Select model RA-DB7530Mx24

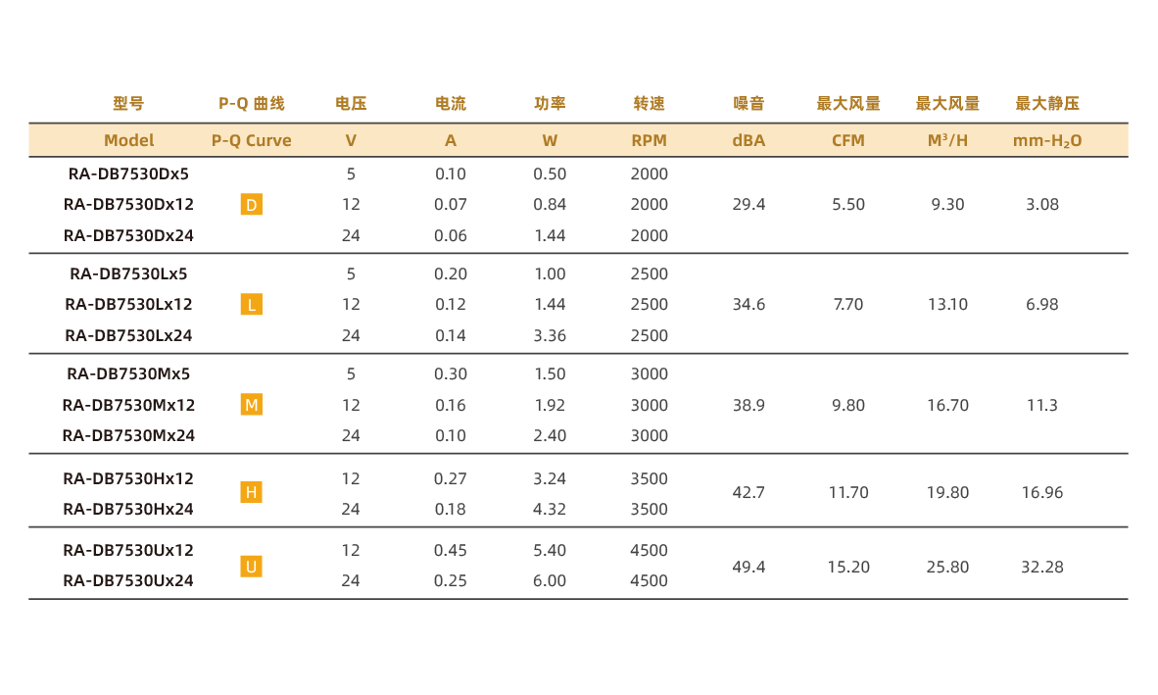coord(128,435)
